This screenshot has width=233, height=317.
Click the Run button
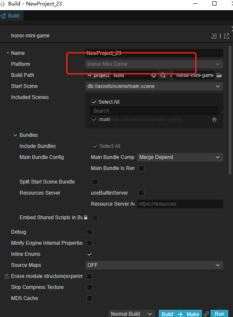tap(219, 314)
